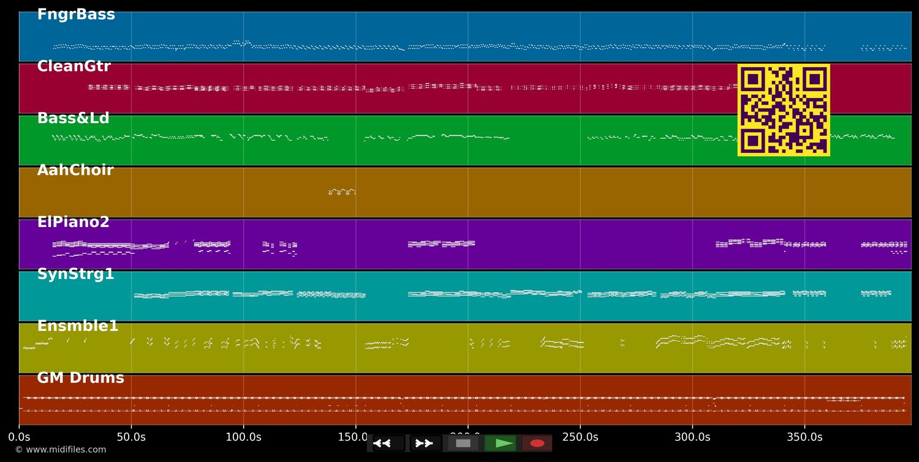Select the FngrBass track label
The height and width of the screenshot is (462, 919).
76,15
